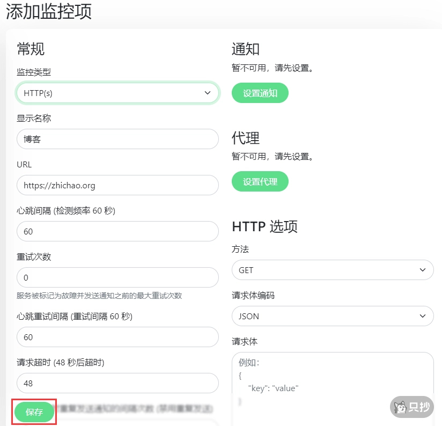Click the 心跳重试间隔 field showing 60

pyautogui.click(x=117, y=337)
